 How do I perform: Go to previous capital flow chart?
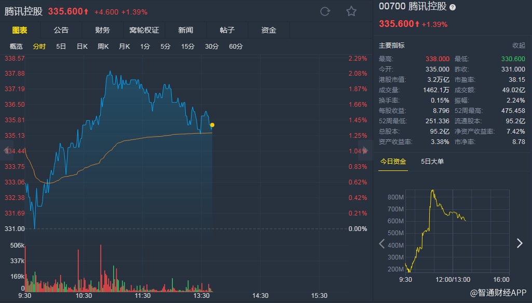pyautogui.click(x=382, y=243)
